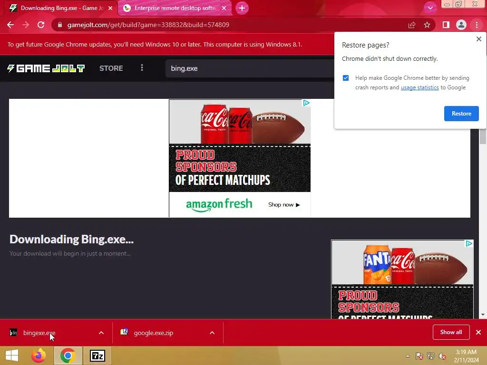Click Show all downloads
The image size is (487, 365).
point(451,332)
